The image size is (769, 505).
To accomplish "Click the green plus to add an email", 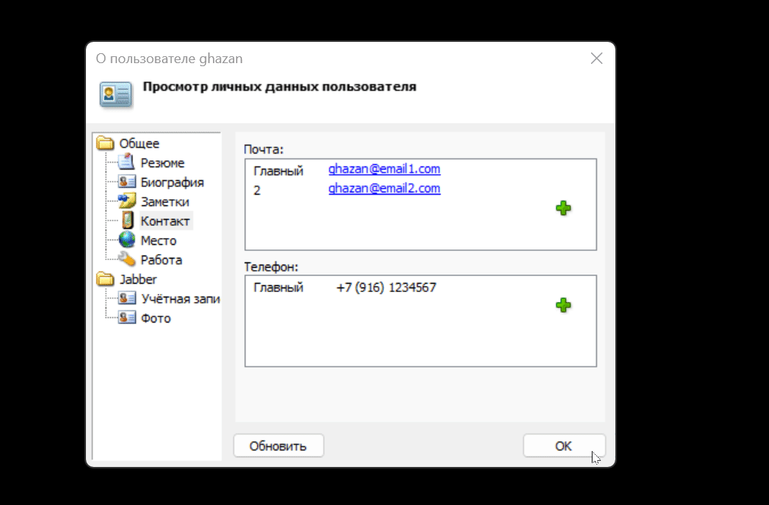I will point(562,208).
